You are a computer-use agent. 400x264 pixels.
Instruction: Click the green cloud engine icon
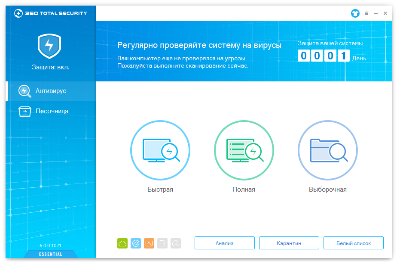coord(122,243)
